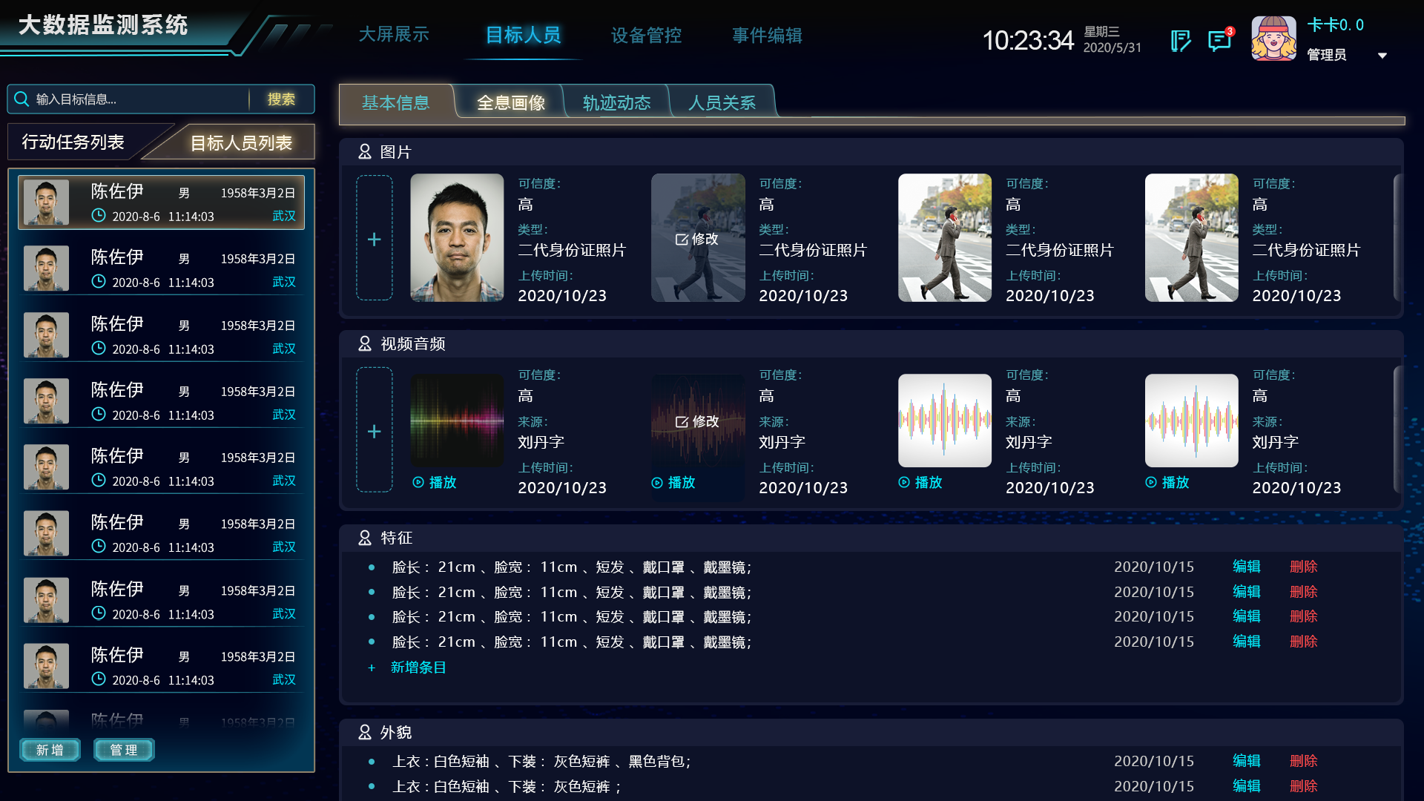Click the plus to add a picture

[x=375, y=239]
